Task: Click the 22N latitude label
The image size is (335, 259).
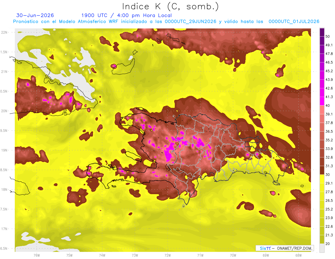Action: (4, 32)
